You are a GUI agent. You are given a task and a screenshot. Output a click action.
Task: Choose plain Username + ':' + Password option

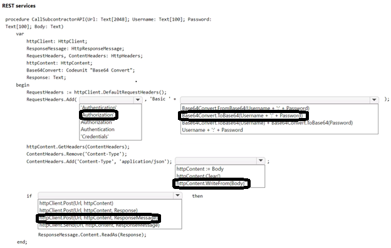click(212, 130)
